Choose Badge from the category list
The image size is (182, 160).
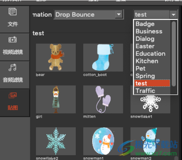[152, 24]
